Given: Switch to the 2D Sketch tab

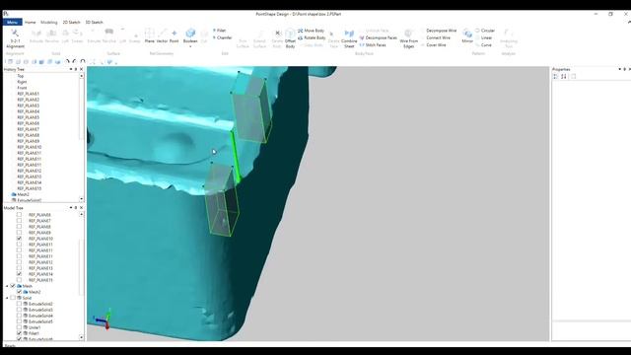Looking at the screenshot, I should (71, 22).
